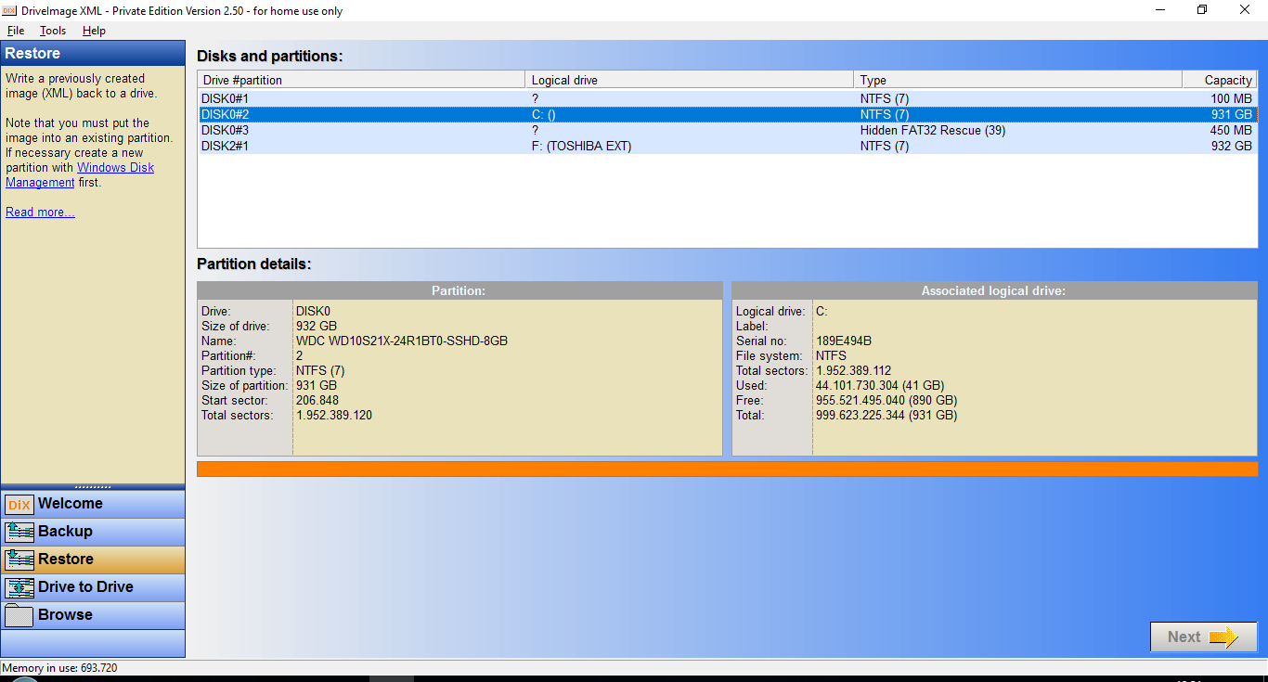The height and width of the screenshot is (682, 1268).
Task: Select the DISK0#1 partition row
Action: 727,98
